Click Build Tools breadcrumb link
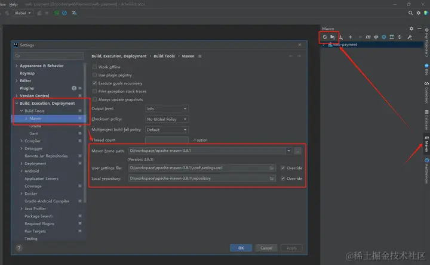Viewport: 430px width, 265px height. tap(164, 56)
